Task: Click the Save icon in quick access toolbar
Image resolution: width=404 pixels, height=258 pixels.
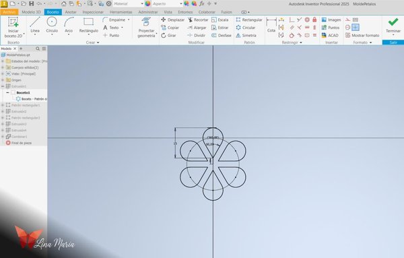Action: (x=31, y=3)
